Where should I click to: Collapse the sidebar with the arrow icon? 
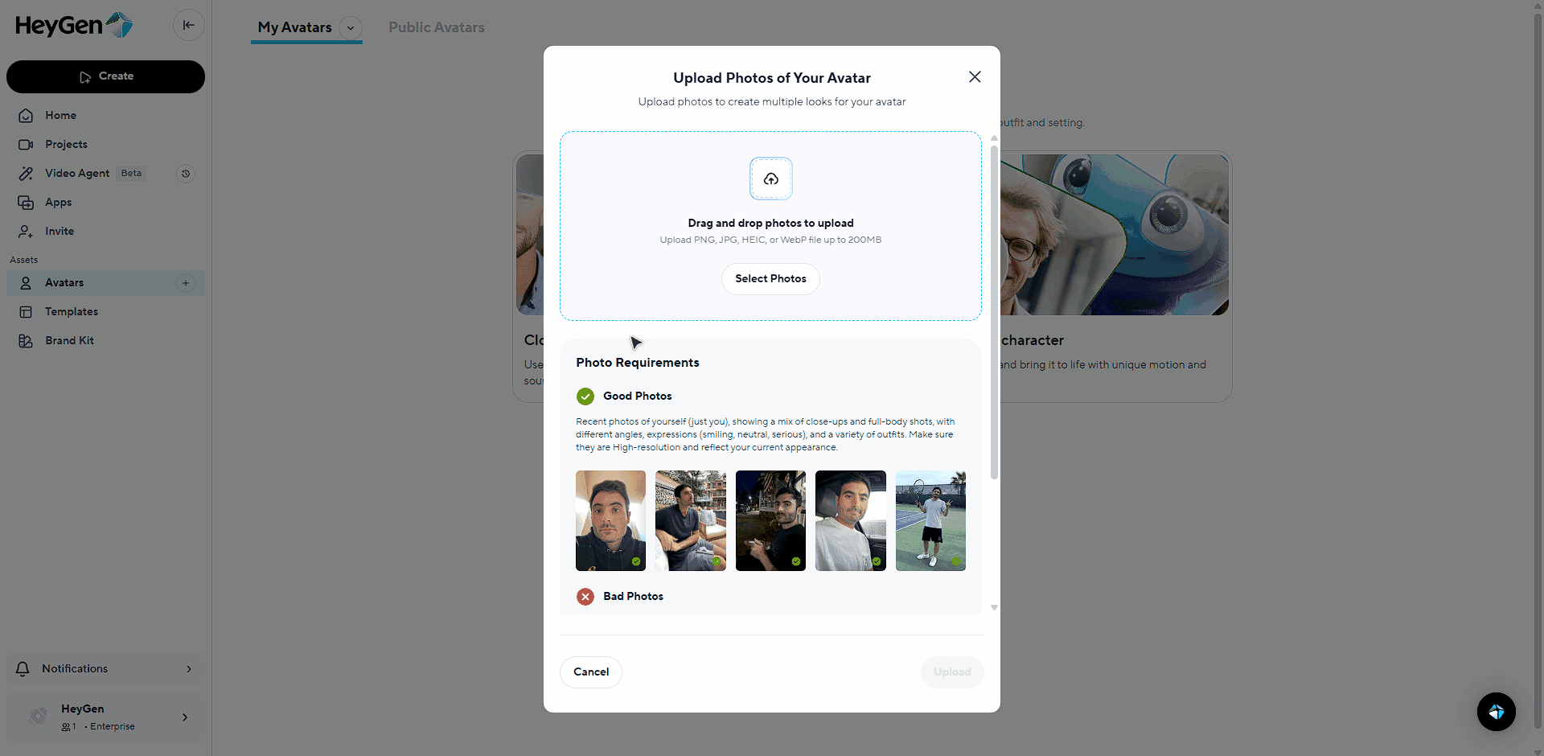point(188,25)
